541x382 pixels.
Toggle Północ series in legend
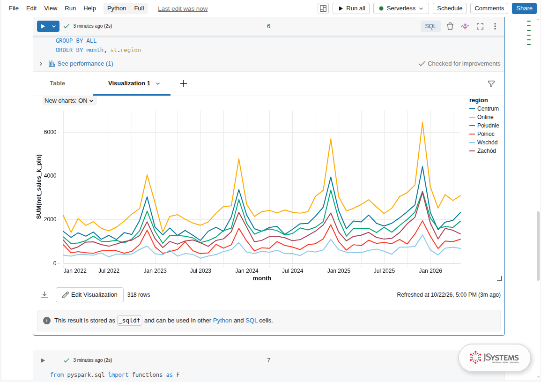click(482, 134)
